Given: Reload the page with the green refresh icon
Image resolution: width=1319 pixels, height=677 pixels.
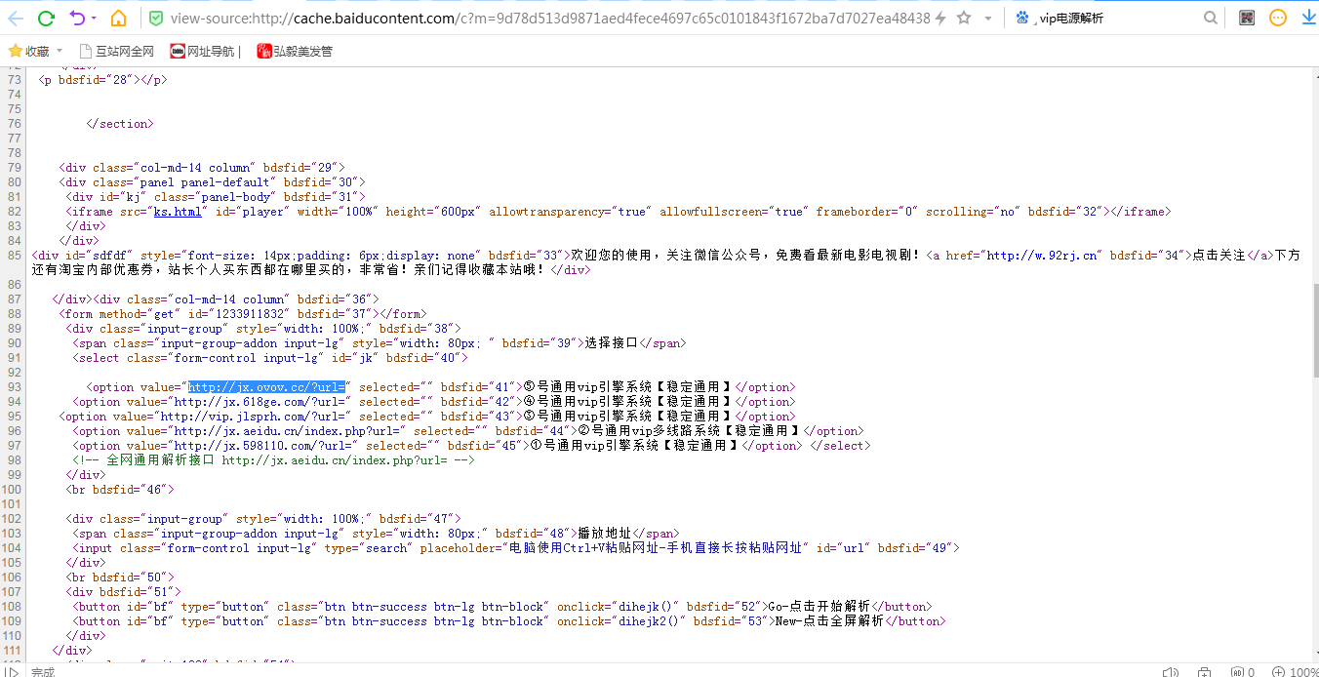Looking at the screenshot, I should tap(46, 19).
